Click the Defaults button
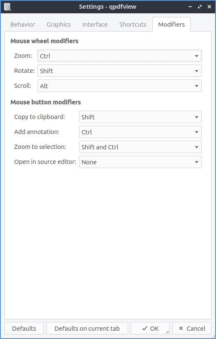 (24, 329)
